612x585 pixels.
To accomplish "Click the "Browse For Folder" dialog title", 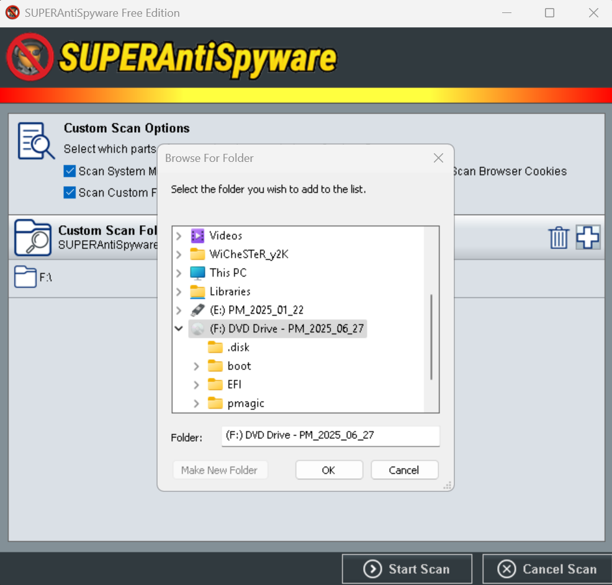I will click(209, 158).
